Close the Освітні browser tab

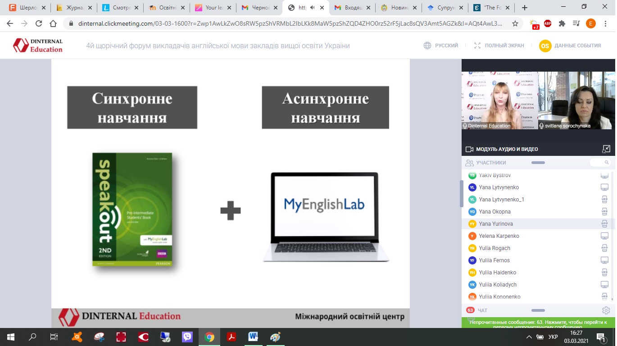point(181,8)
